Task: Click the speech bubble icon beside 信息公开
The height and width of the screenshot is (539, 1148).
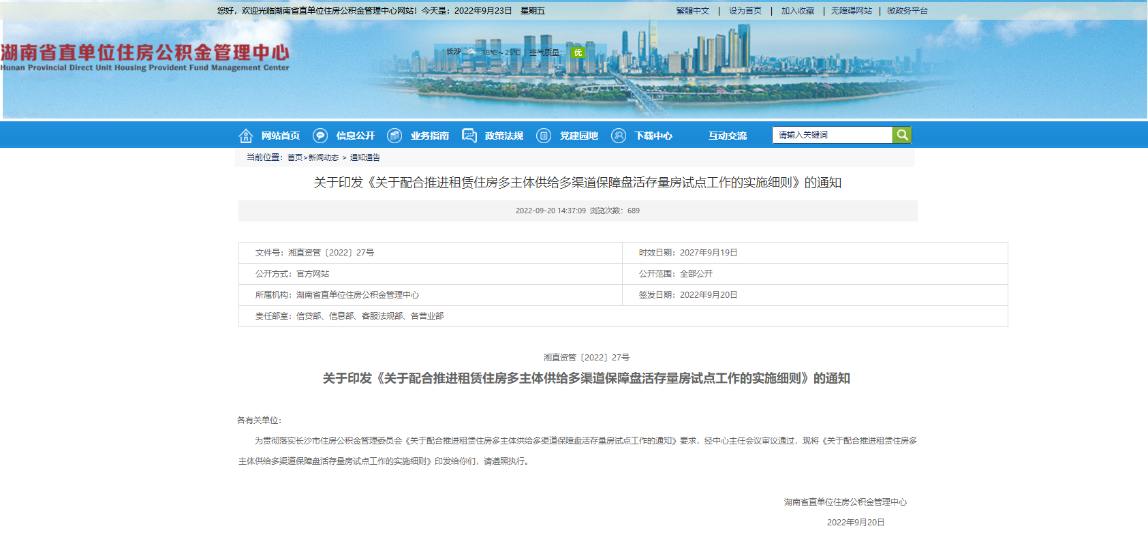Action: [320, 136]
